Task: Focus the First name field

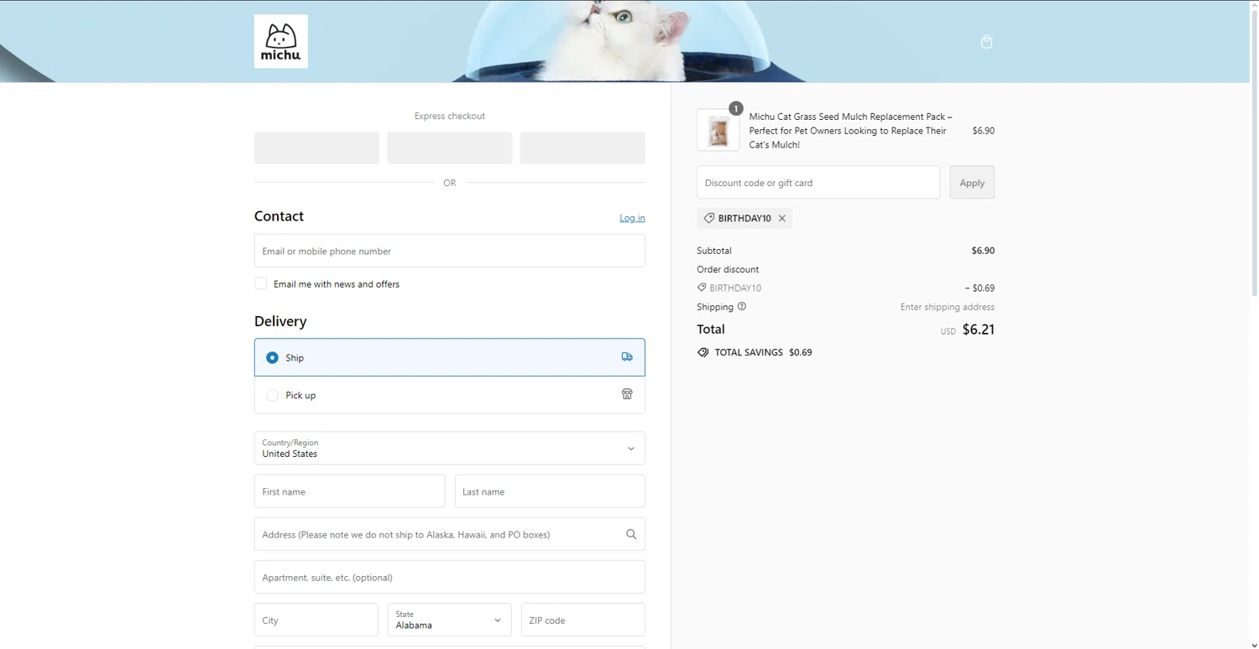Action: click(350, 491)
